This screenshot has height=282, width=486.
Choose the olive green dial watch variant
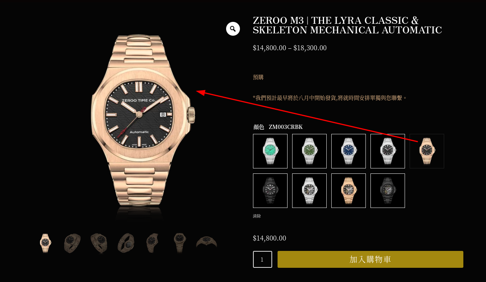point(309,151)
